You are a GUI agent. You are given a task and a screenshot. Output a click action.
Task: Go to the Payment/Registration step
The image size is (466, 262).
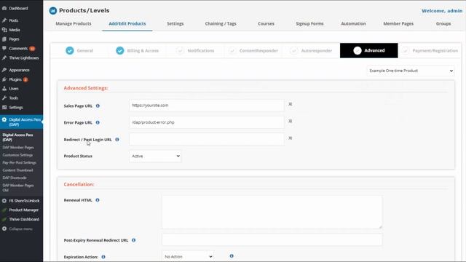pyautogui.click(x=430, y=50)
